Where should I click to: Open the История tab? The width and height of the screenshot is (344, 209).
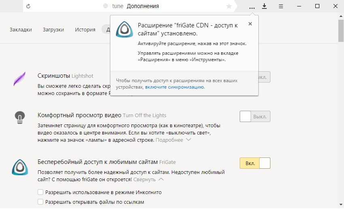tap(85, 29)
